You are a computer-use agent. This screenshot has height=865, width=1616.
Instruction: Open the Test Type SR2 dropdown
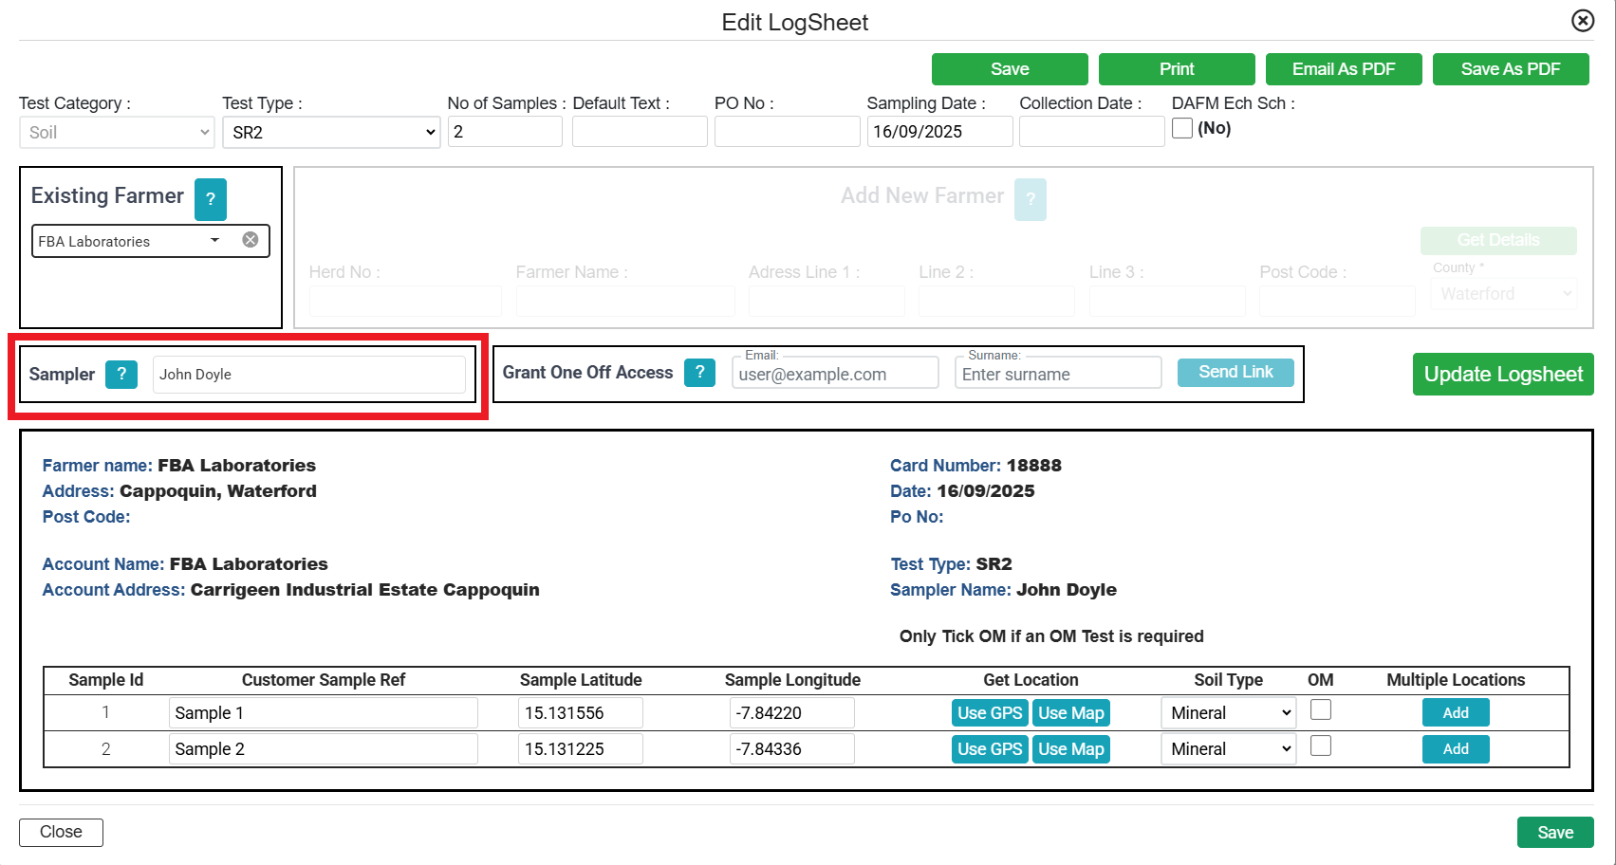tap(330, 133)
